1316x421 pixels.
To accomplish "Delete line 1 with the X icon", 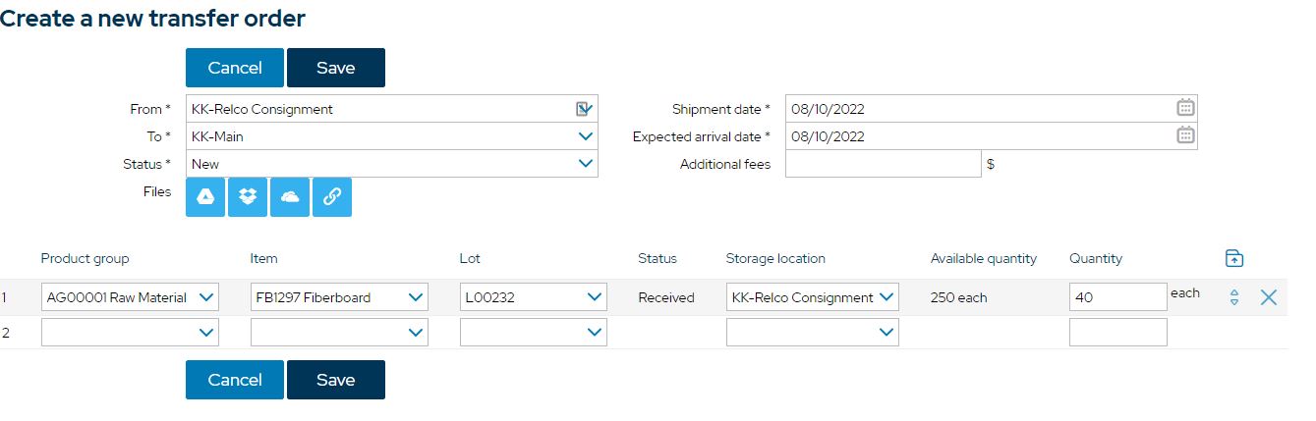I will 1269,297.
